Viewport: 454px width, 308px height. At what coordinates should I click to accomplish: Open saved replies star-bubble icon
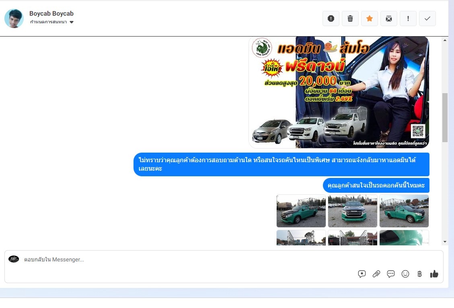click(x=362, y=274)
